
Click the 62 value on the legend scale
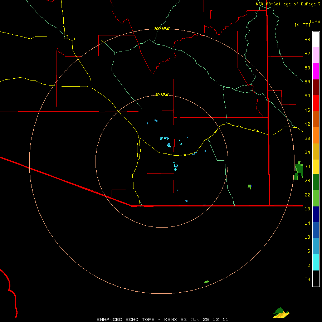(x=307, y=54)
